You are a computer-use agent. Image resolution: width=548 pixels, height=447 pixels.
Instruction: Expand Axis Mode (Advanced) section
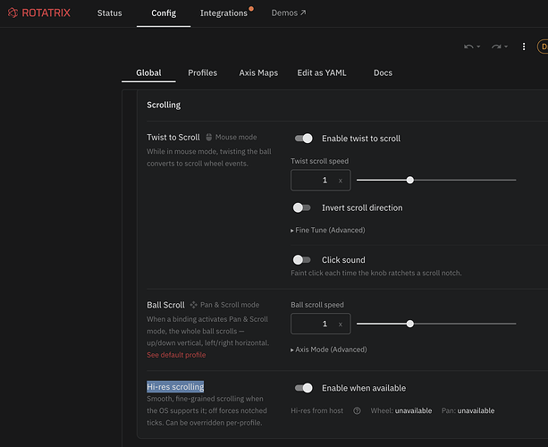pos(328,350)
